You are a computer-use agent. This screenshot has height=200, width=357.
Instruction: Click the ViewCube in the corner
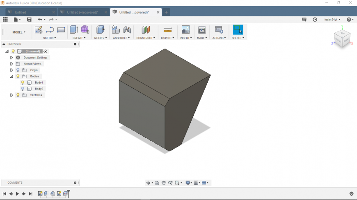coord(341,39)
